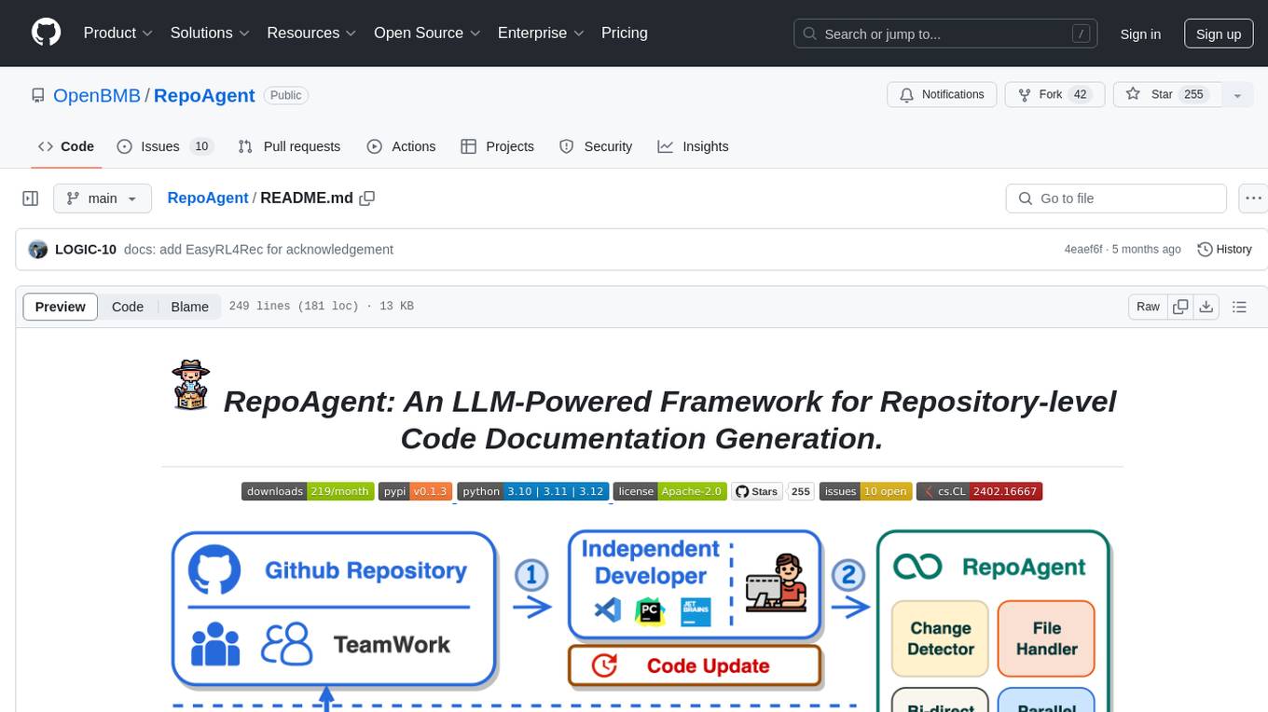Copy the README.md file path

[x=367, y=198]
